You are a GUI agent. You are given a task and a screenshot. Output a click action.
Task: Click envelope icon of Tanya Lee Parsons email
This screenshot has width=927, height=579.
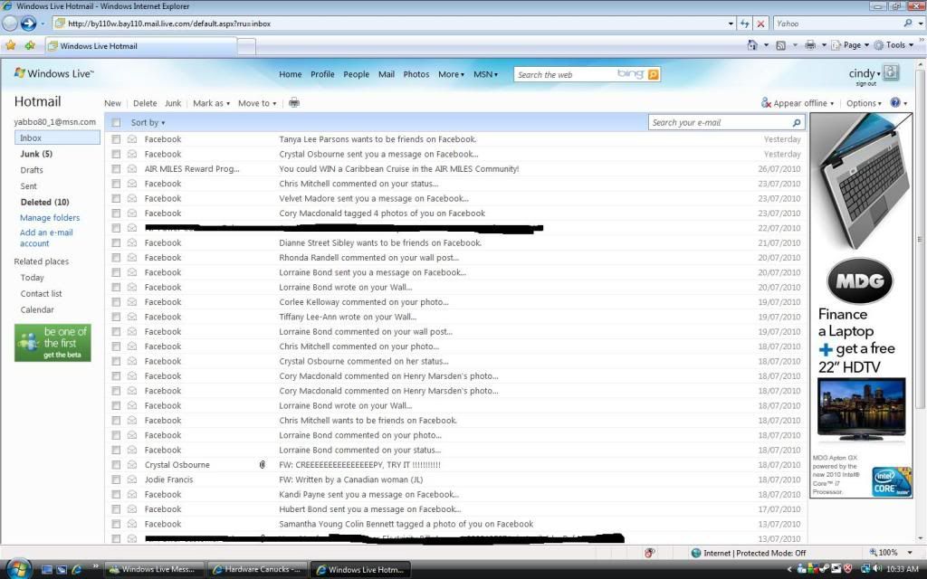tap(132, 139)
